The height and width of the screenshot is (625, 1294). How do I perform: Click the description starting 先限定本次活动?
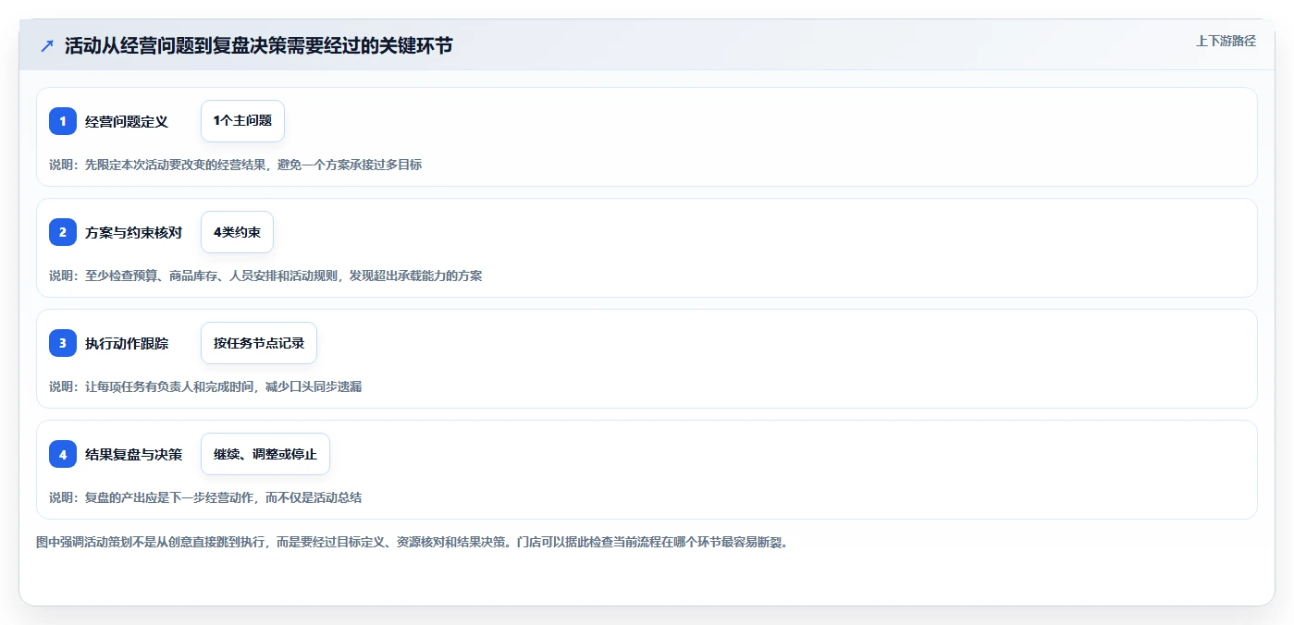coord(236,165)
